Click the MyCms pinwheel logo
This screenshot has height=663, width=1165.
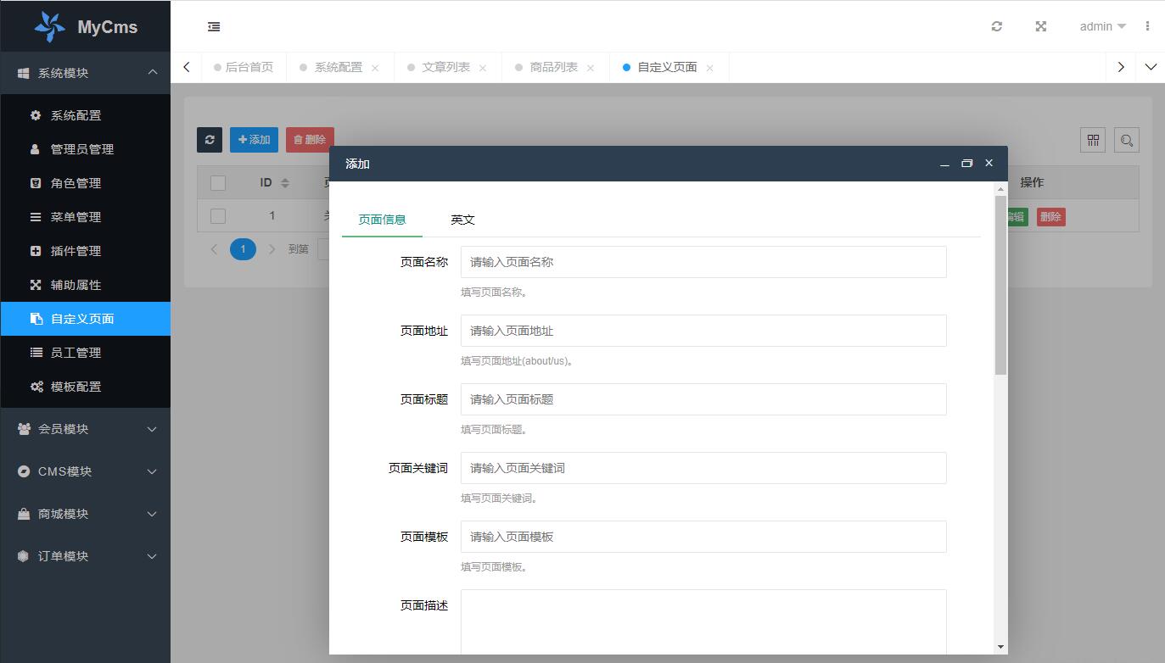click(x=49, y=26)
